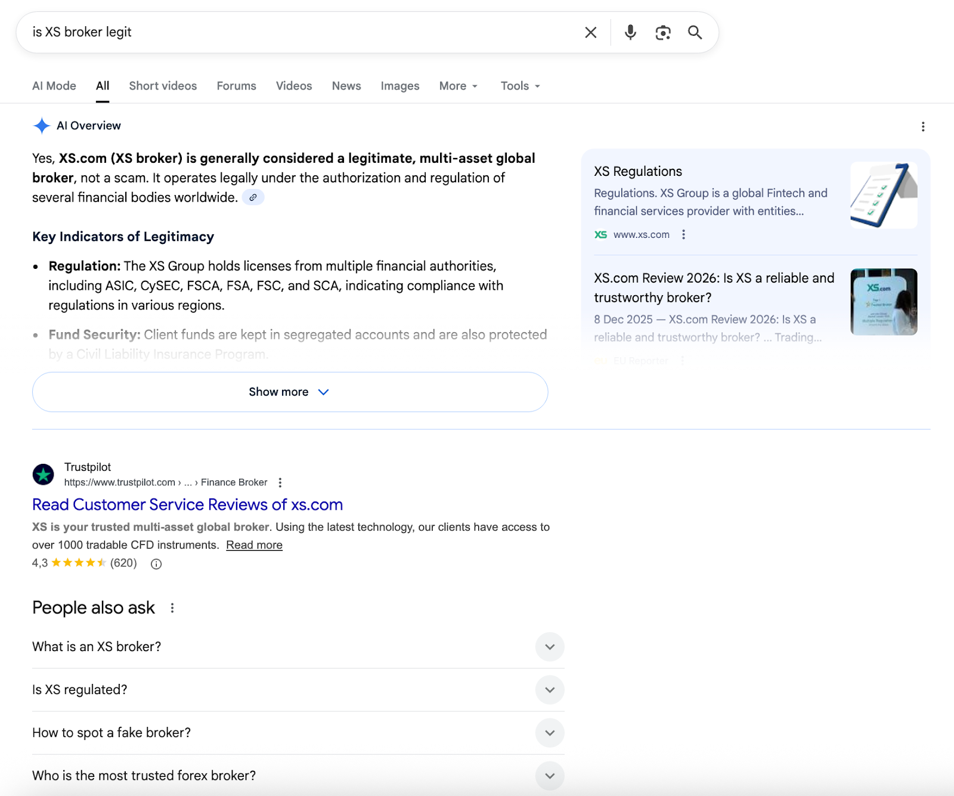954x796 pixels.
Task: Open the More search filters dropdown
Action: pos(458,86)
